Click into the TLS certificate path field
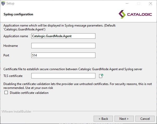Screen dimensions: 157x124 [63, 76]
